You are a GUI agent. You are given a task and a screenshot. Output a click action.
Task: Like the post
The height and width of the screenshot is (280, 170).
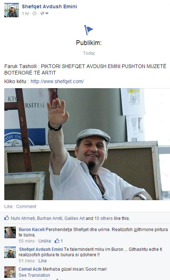(x=8, y=207)
